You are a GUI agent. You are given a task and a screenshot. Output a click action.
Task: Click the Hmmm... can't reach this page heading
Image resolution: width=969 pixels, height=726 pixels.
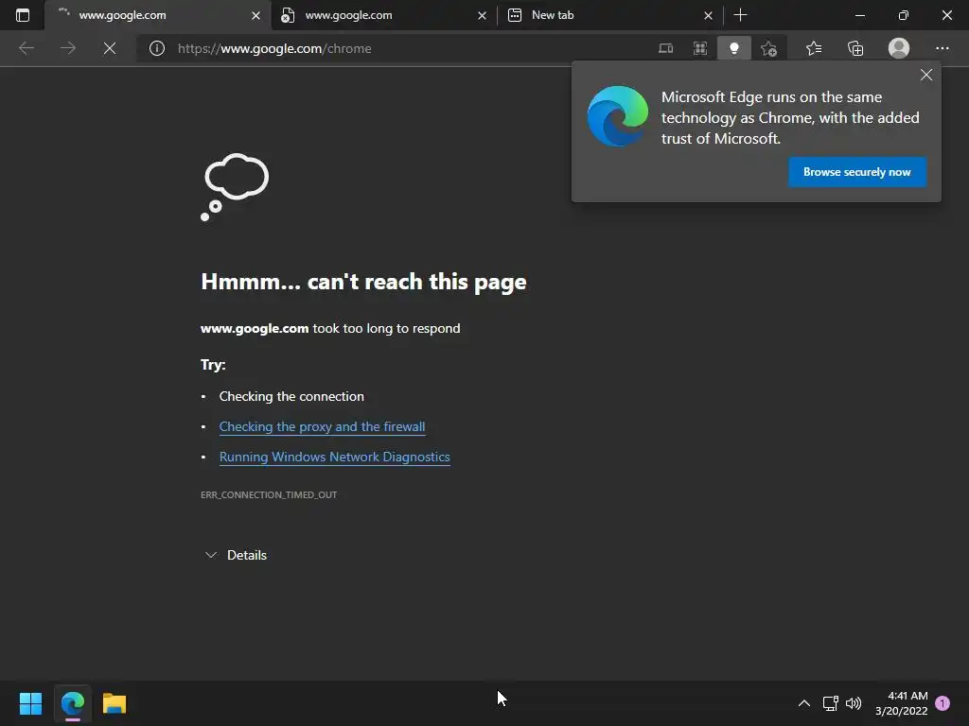click(363, 282)
